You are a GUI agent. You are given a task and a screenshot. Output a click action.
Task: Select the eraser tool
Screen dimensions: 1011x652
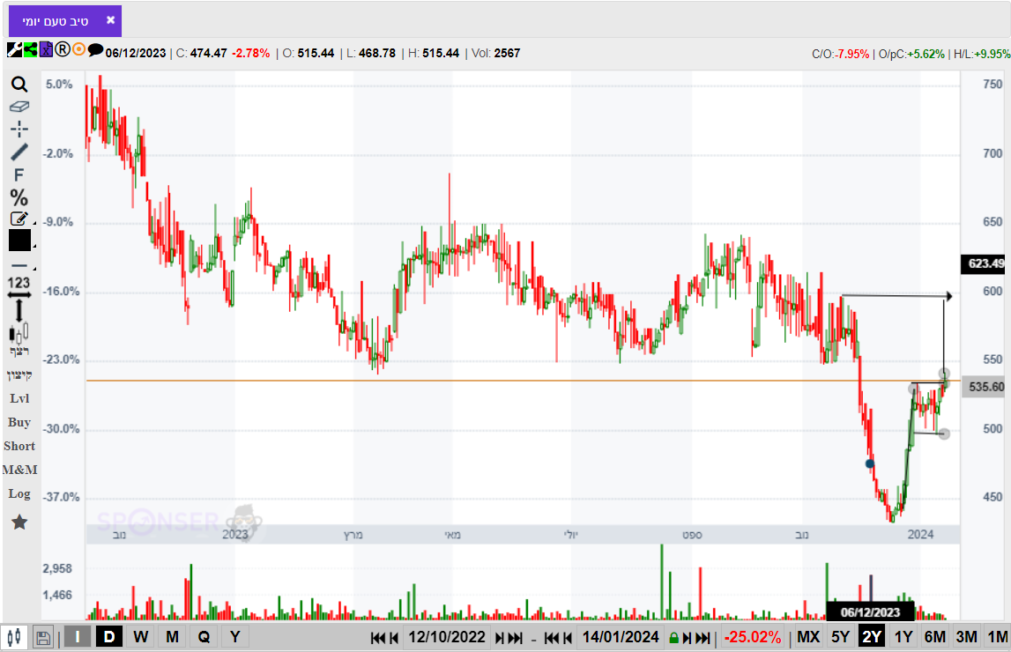(19, 107)
